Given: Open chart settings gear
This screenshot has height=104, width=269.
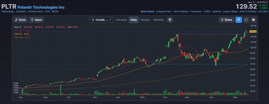Looking at the screenshot, I should (x=254, y=20).
